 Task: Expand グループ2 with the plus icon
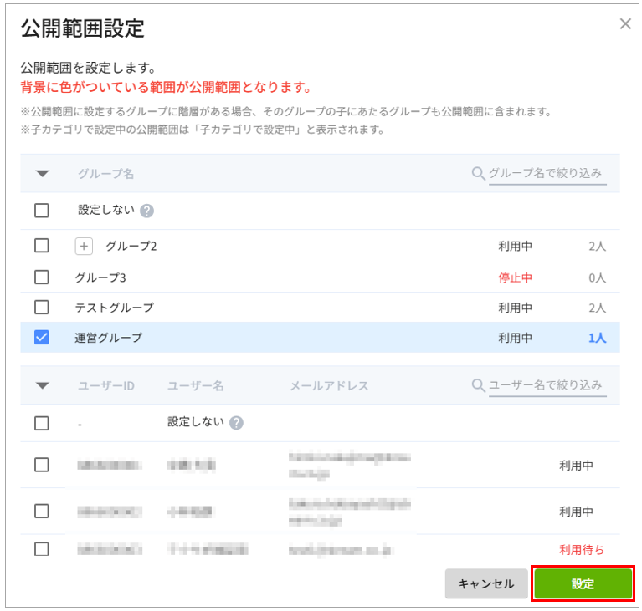coord(85,247)
